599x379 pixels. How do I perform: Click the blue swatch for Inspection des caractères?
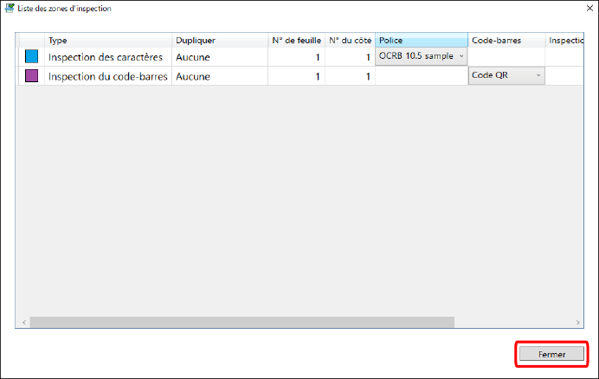point(32,57)
